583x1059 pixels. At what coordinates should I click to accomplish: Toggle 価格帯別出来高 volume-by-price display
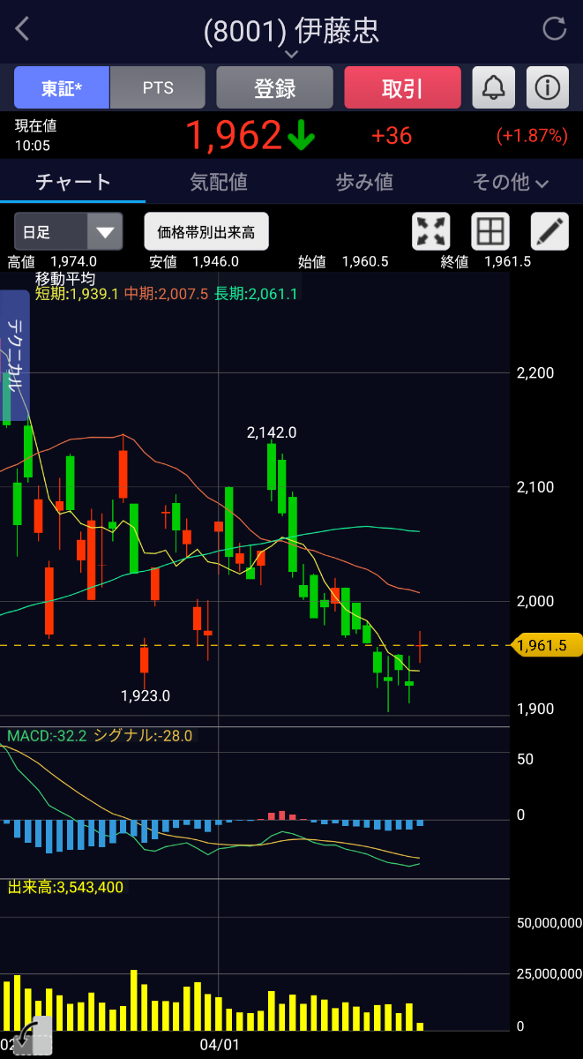pyautogui.click(x=206, y=232)
